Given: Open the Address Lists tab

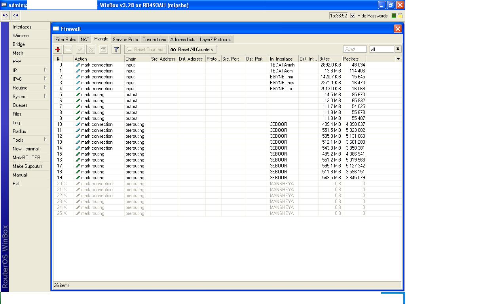Looking at the screenshot, I should pyautogui.click(x=182, y=40).
